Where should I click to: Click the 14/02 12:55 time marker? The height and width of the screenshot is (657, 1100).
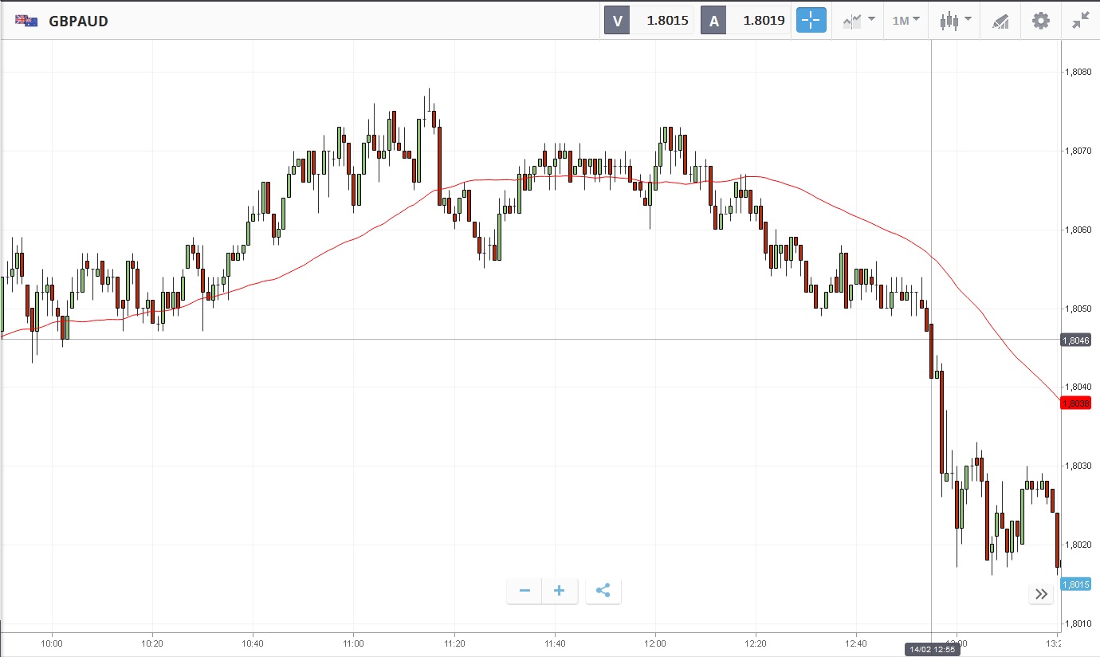click(932, 649)
